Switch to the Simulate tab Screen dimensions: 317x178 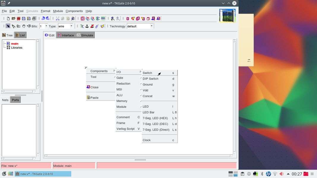click(x=85, y=35)
